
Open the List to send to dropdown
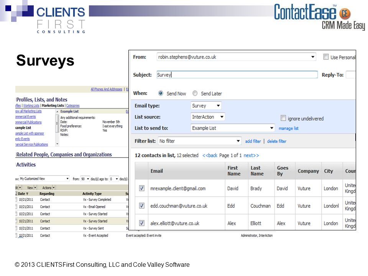tap(233, 128)
